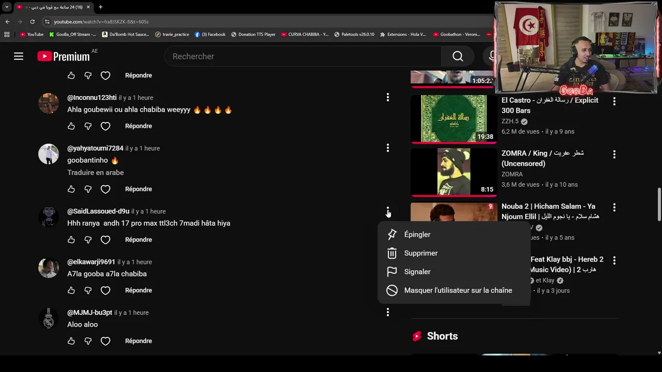Open the El Castro video options menu

tap(614, 102)
